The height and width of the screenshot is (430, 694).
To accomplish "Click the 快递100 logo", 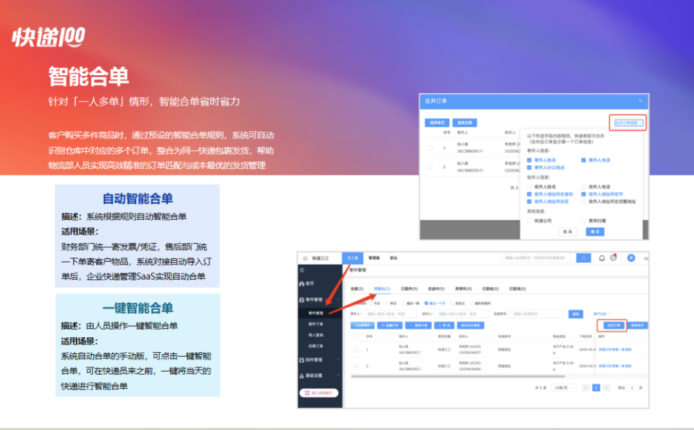I will tap(49, 37).
